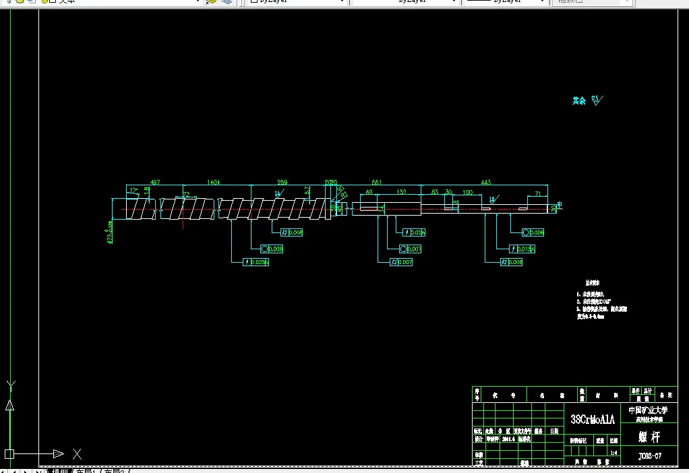The width and height of the screenshot is (689, 473).
Task: Switch to the 布局1 layout tab
Action: coord(86,471)
